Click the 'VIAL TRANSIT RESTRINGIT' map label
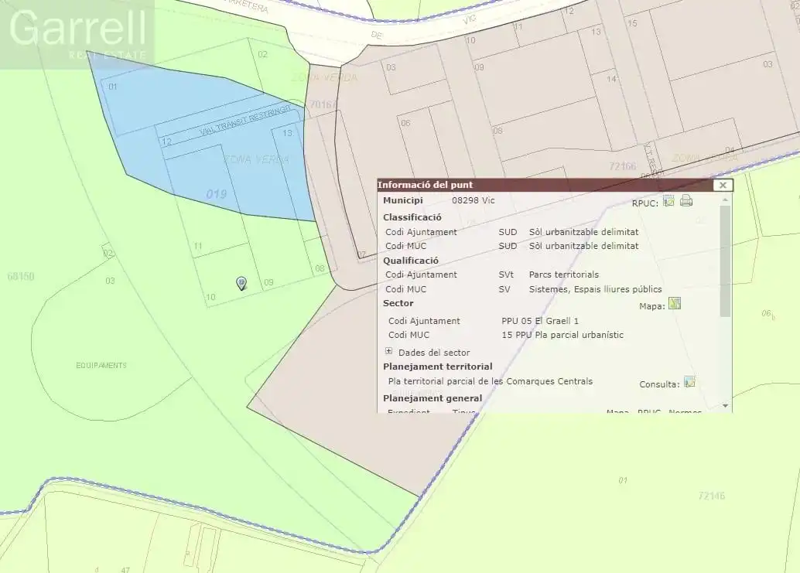Viewport: 800px width, 573px height. pyautogui.click(x=245, y=121)
